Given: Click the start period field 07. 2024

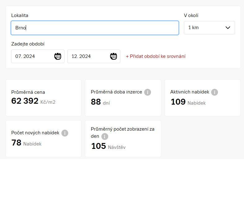Looking at the screenshot, I should (x=38, y=56).
